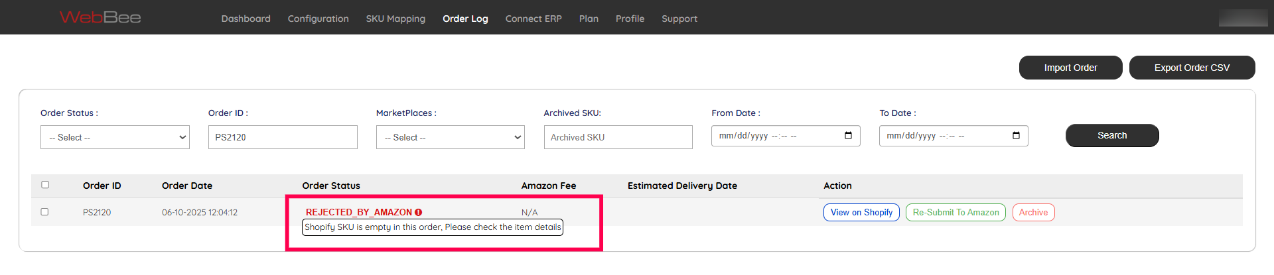Image resolution: width=1274 pixels, height=275 pixels.
Task: Go to the SKU Mapping page
Action: pyautogui.click(x=395, y=19)
